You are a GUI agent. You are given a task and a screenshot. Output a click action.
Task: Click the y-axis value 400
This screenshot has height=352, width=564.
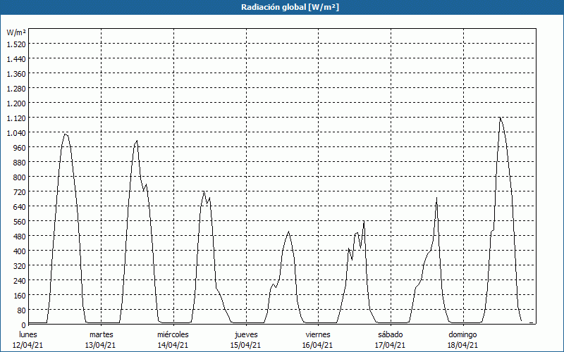coord(20,251)
